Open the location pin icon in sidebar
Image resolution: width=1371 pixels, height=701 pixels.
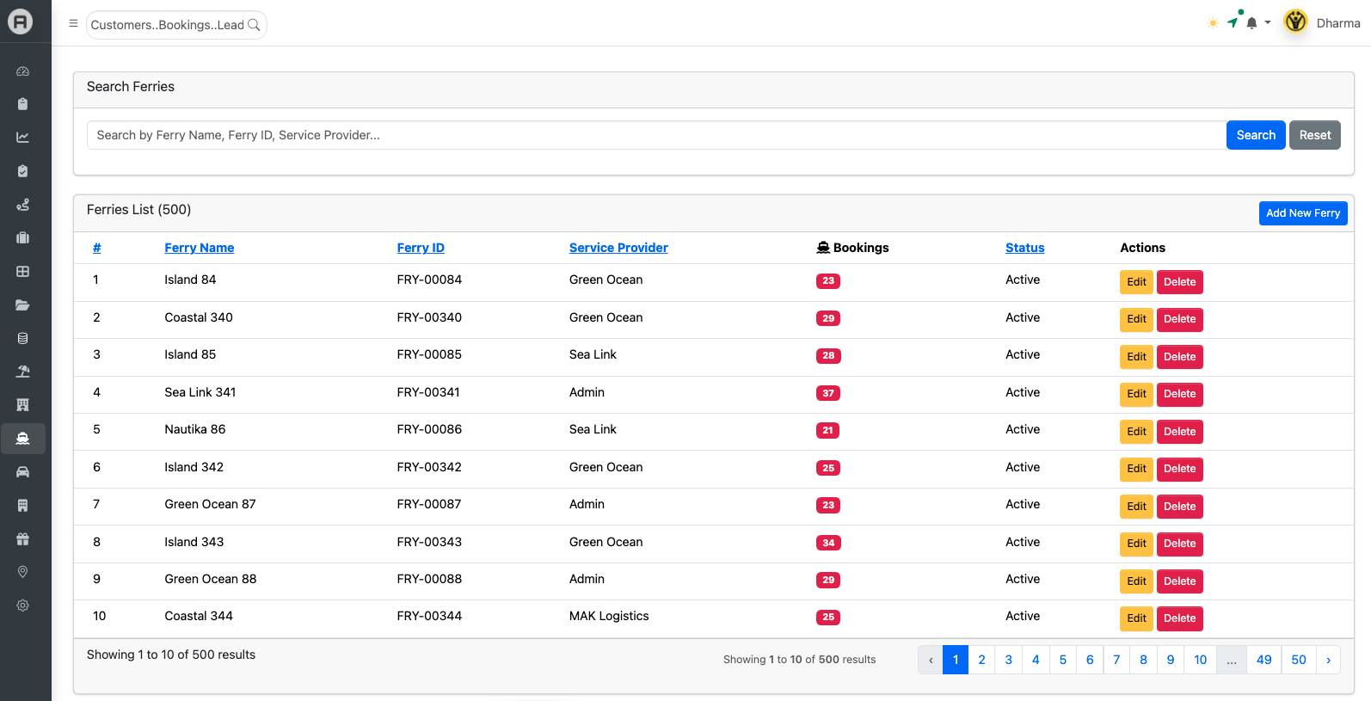(x=23, y=573)
